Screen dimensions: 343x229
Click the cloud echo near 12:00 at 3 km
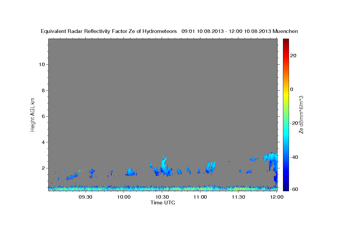point(271,158)
